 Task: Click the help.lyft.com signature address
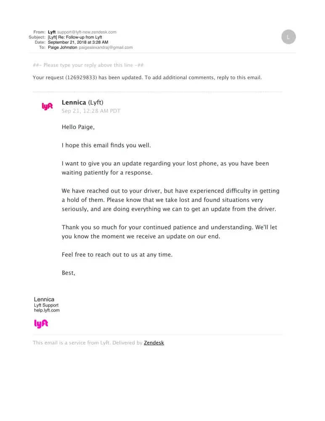click(x=47, y=310)
